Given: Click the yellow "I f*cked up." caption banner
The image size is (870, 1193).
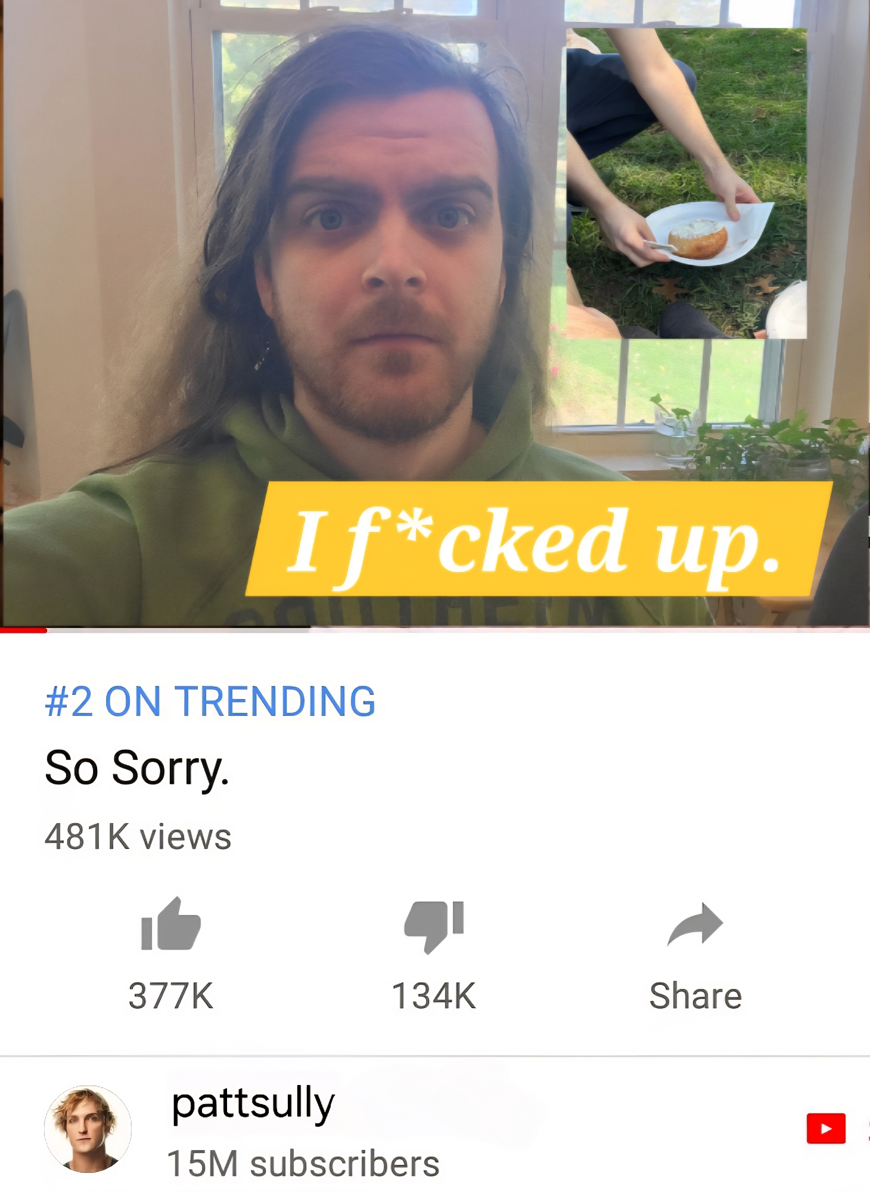Looking at the screenshot, I should tap(539, 539).
